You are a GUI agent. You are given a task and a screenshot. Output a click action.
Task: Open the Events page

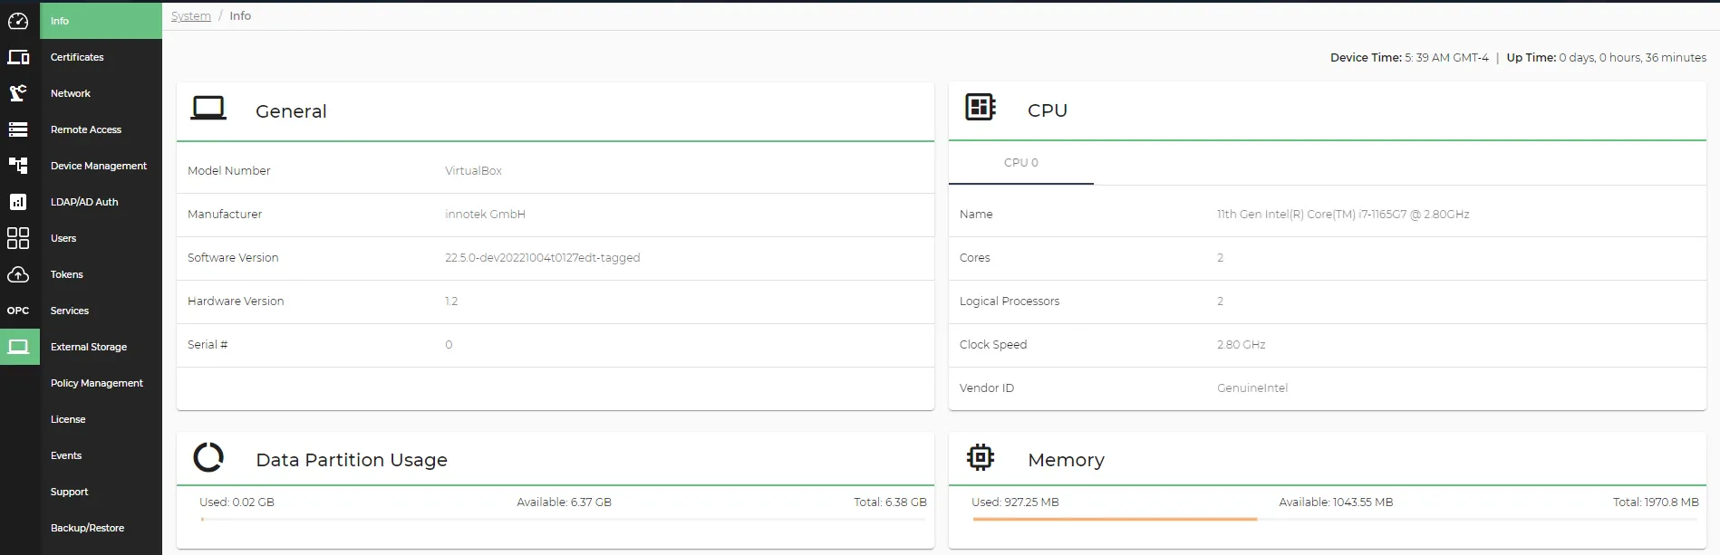101,455
